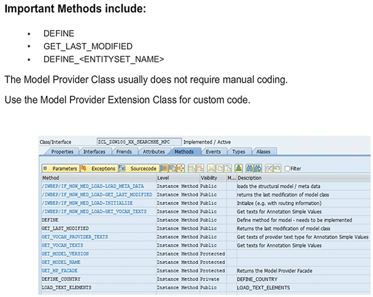Open the Aliases tab
Viewport: 373px width, 297px height.
click(263, 151)
